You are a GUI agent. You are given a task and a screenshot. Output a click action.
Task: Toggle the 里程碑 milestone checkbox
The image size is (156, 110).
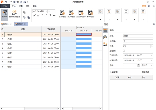(123, 51)
